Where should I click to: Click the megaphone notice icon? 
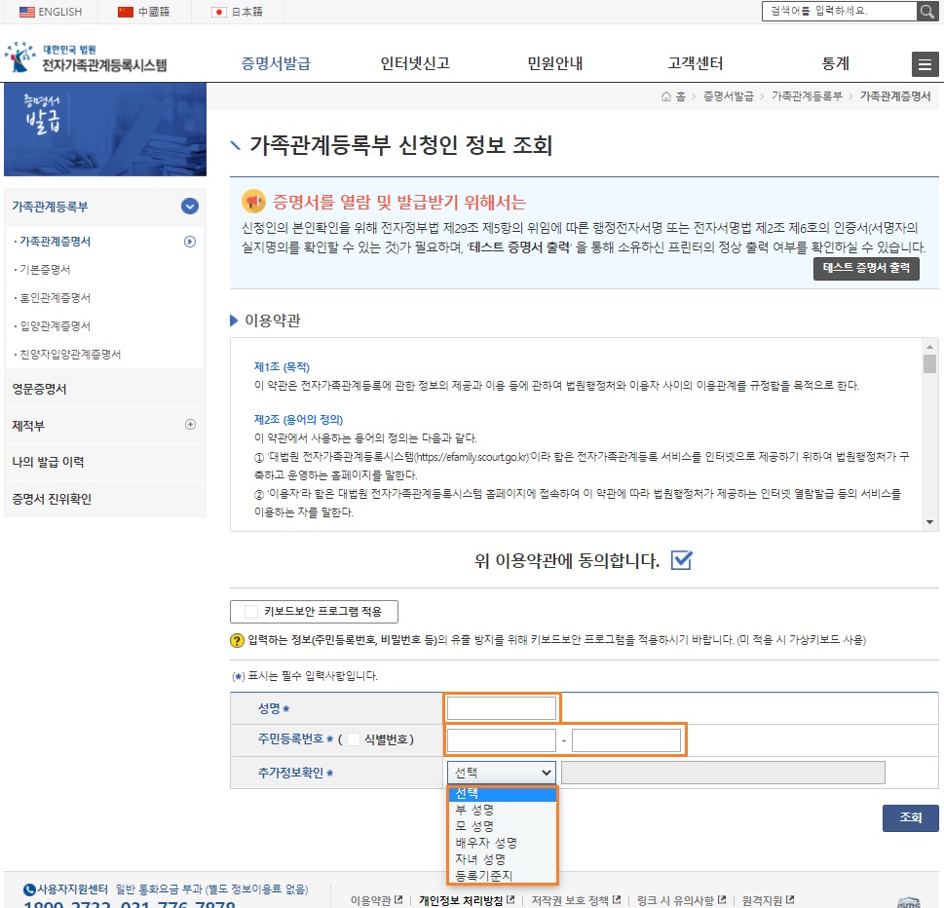pyautogui.click(x=253, y=201)
